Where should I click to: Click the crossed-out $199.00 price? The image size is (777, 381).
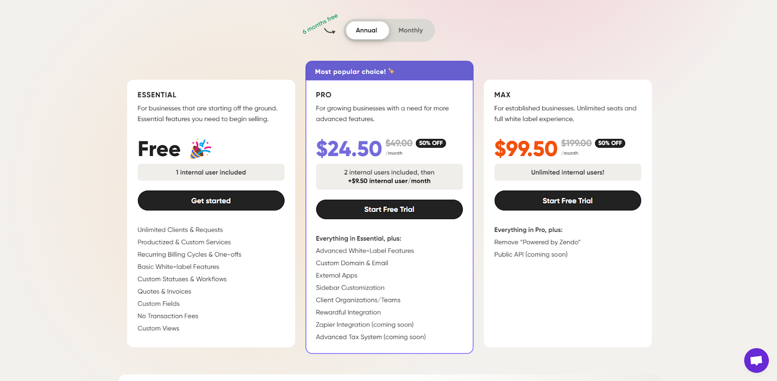coord(576,143)
